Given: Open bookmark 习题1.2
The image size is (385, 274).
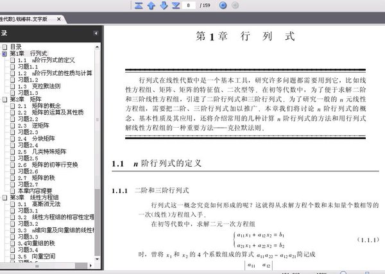Looking at the screenshot, I should tap(28, 80).
